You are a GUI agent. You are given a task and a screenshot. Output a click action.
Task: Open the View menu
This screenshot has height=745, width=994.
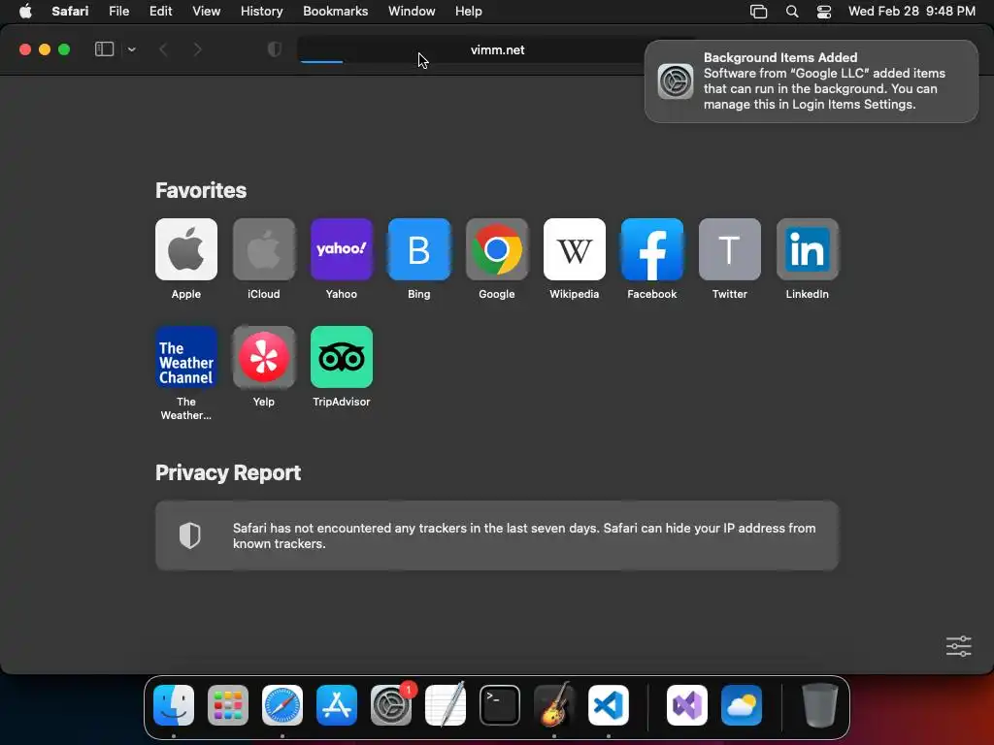206,11
